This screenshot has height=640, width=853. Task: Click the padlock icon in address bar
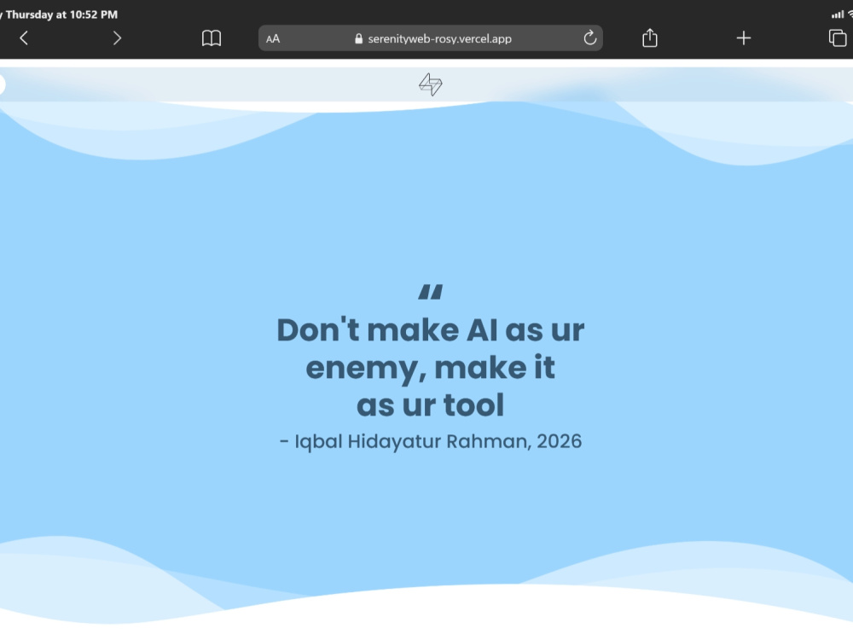[x=358, y=38]
